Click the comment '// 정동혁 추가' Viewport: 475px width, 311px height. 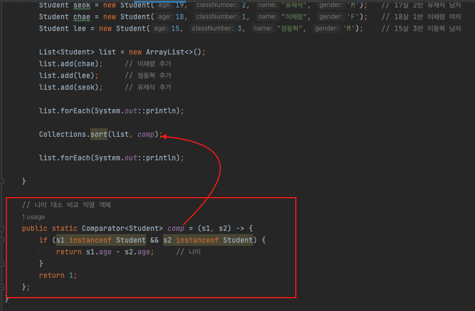coord(148,76)
